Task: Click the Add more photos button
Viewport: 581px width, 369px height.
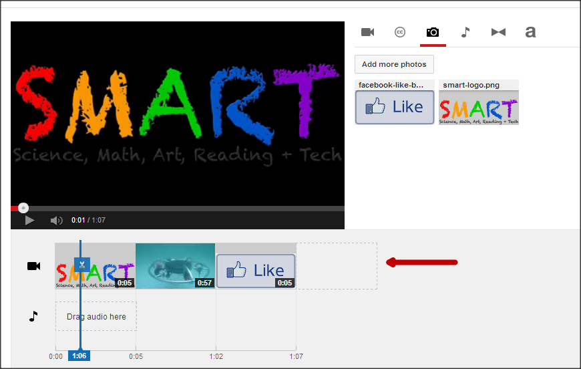Action: tap(394, 65)
